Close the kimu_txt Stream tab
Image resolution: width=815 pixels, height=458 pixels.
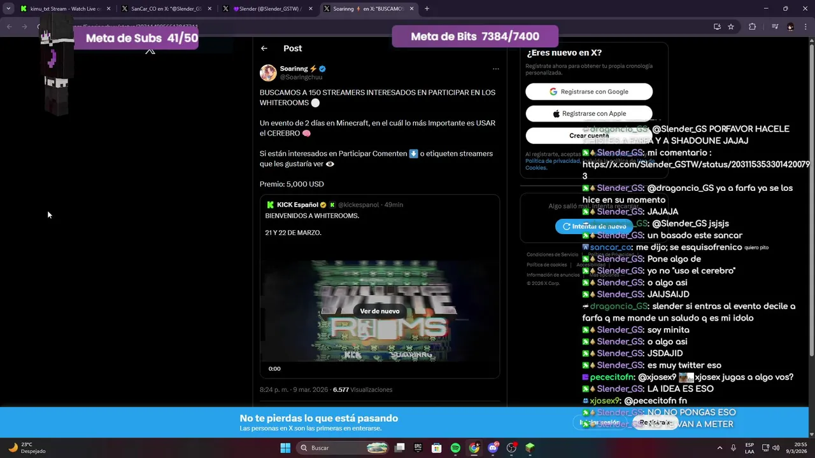(x=108, y=9)
